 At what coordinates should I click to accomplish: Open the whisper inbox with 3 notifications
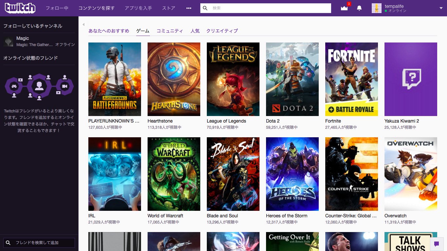pos(344,8)
